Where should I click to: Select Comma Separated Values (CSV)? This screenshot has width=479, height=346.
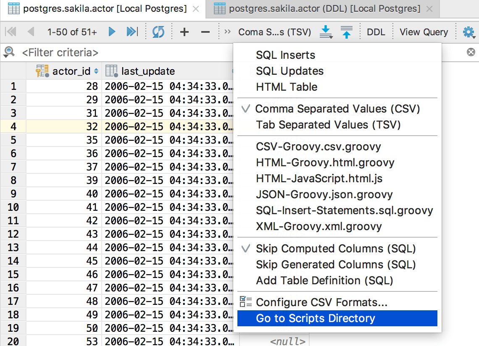coord(337,109)
